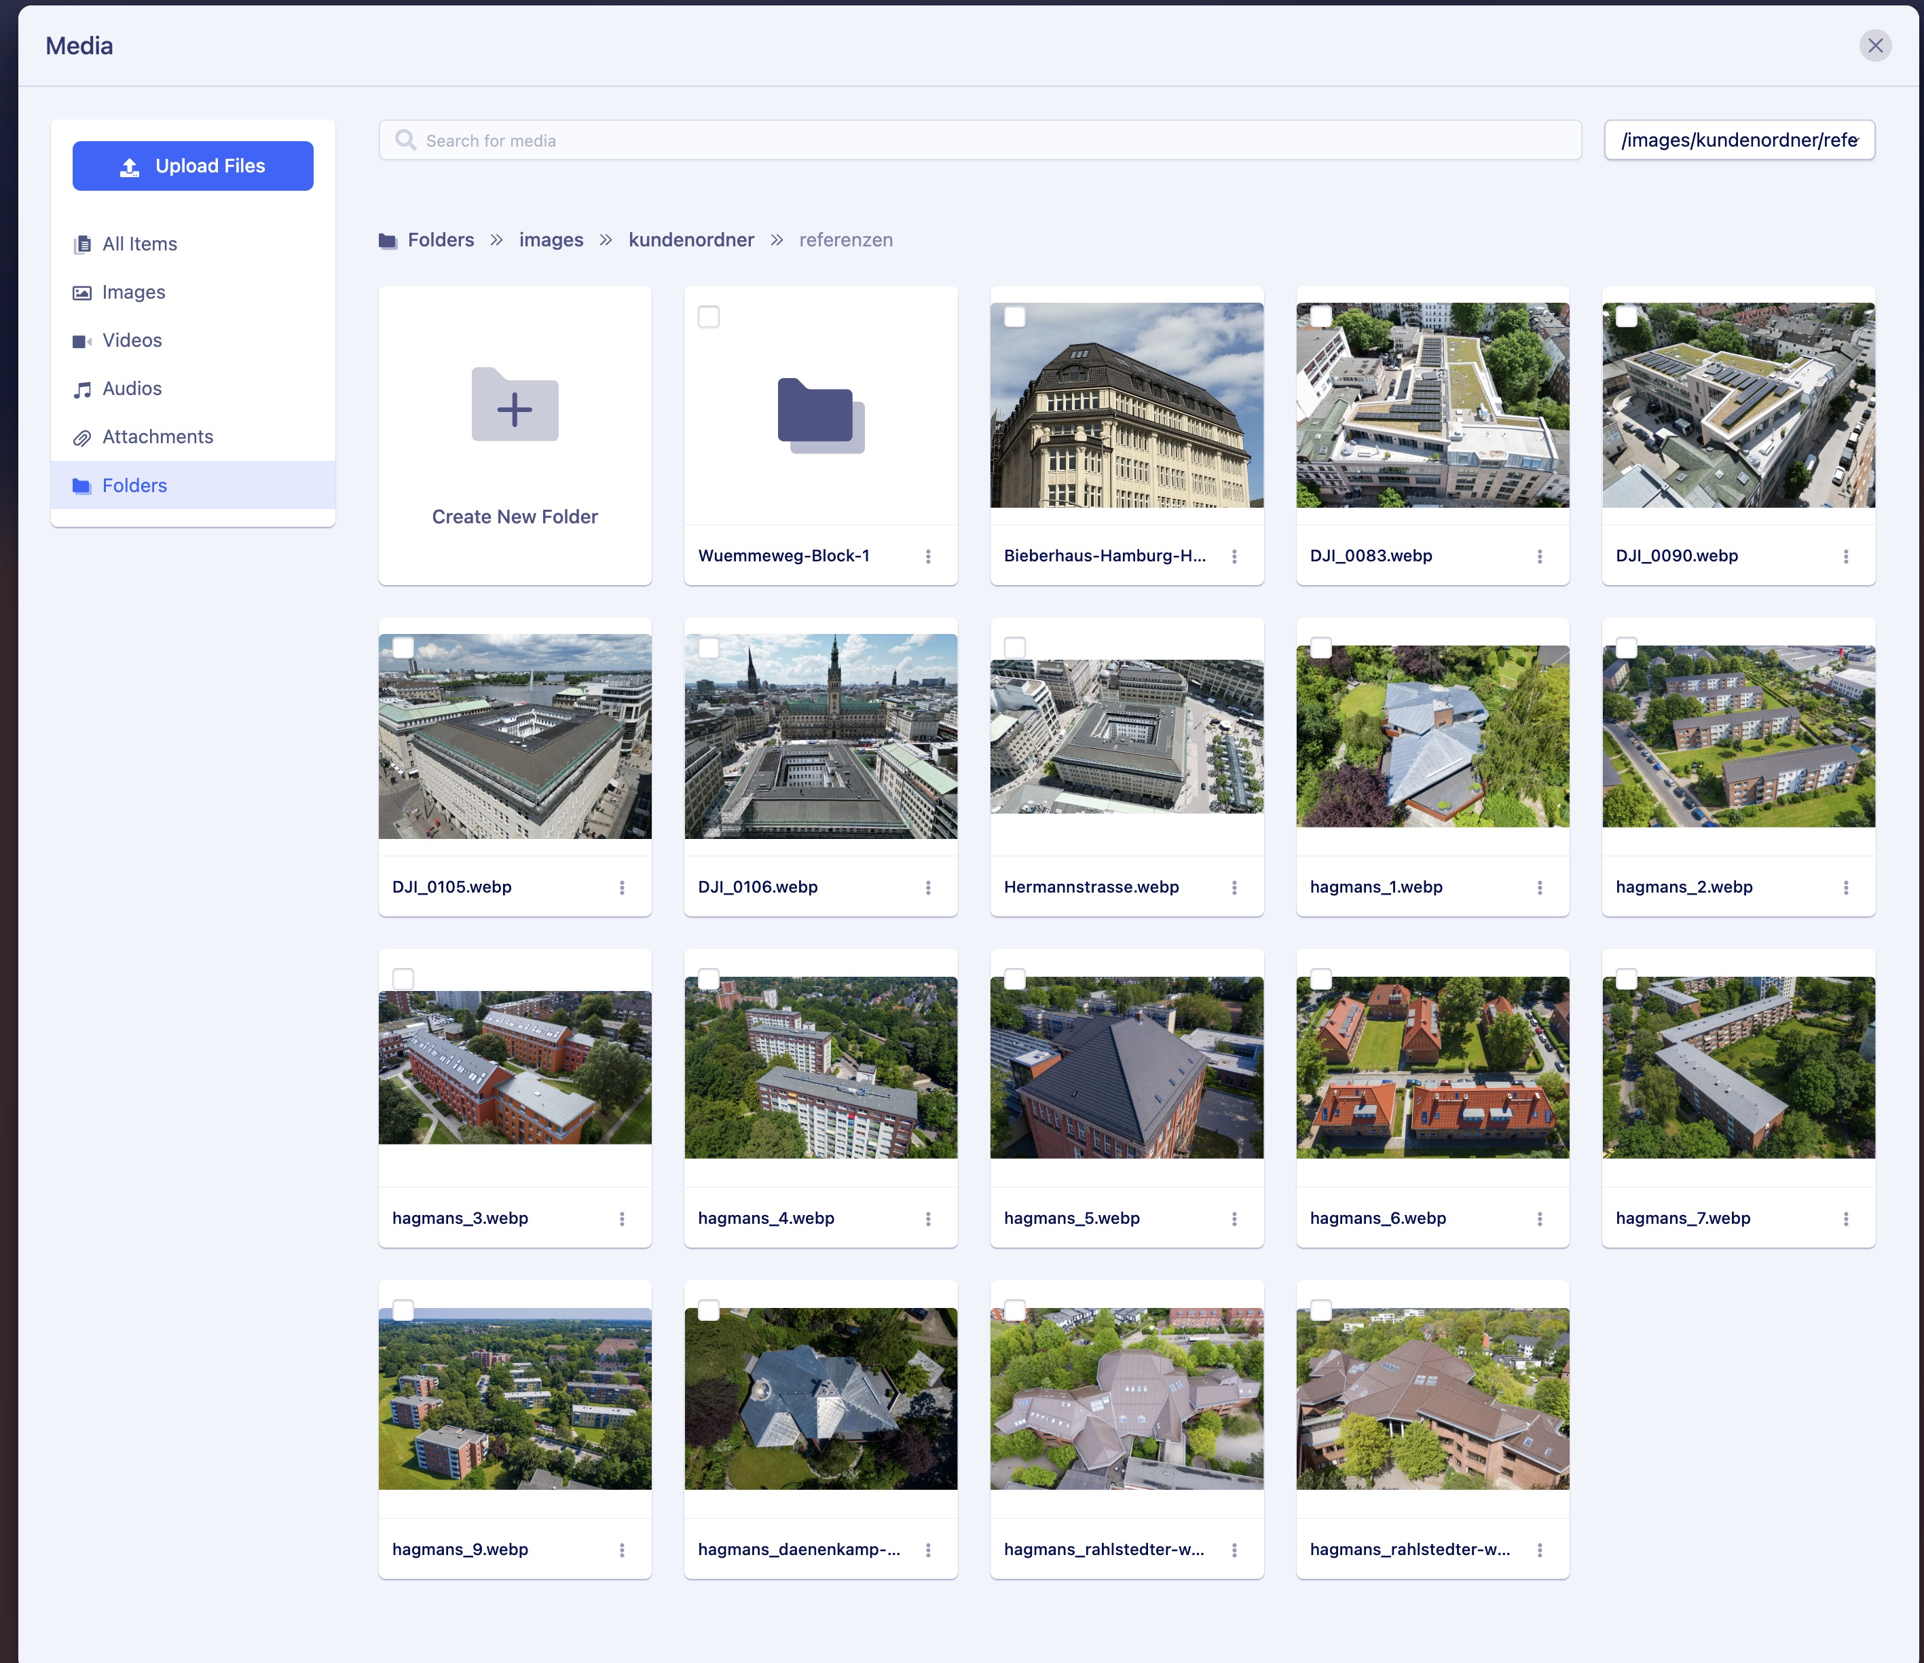Click the search magnifier icon
Screen dimensions: 1924x1663
tap(406, 141)
